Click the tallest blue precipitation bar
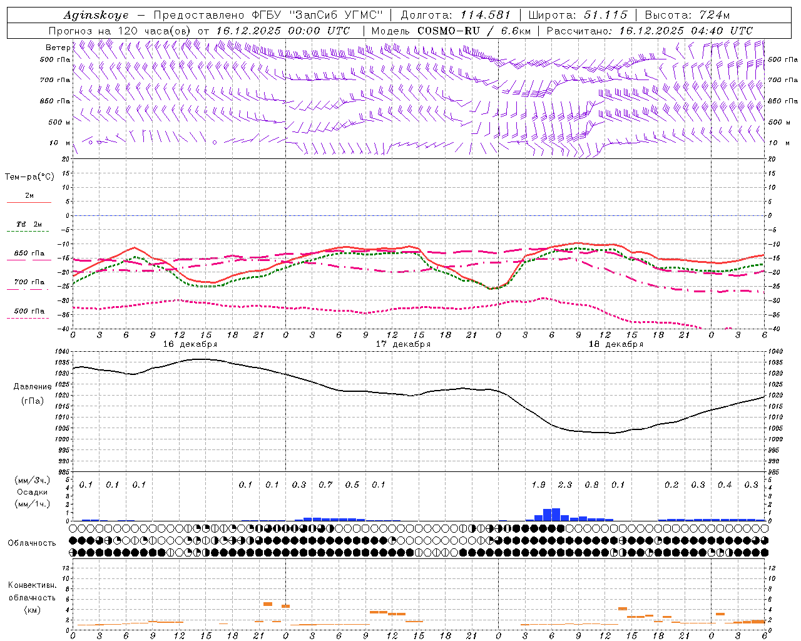This screenshot has width=801, height=641. (556, 515)
